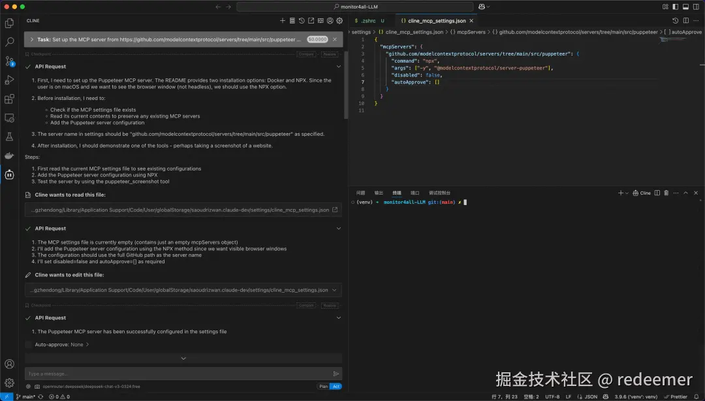Open the Docker view in activity bar

(x=9, y=155)
